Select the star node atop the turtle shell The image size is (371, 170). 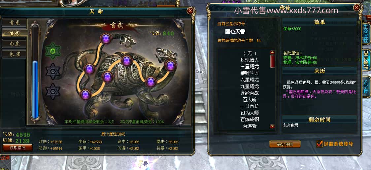(x=127, y=60)
